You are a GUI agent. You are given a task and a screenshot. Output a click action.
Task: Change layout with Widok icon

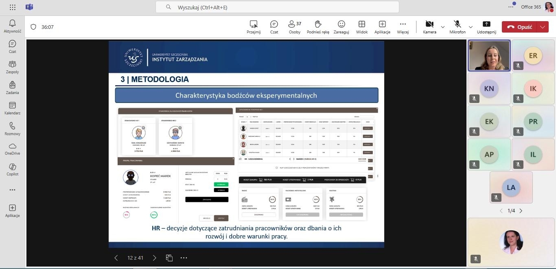tap(361, 27)
